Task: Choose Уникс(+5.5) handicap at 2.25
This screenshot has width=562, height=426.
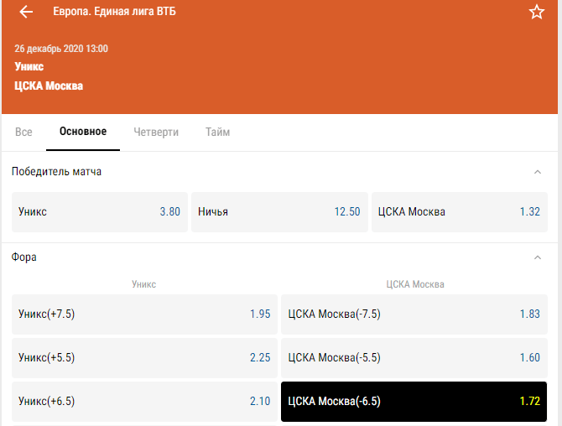Action: tap(144, 357)
